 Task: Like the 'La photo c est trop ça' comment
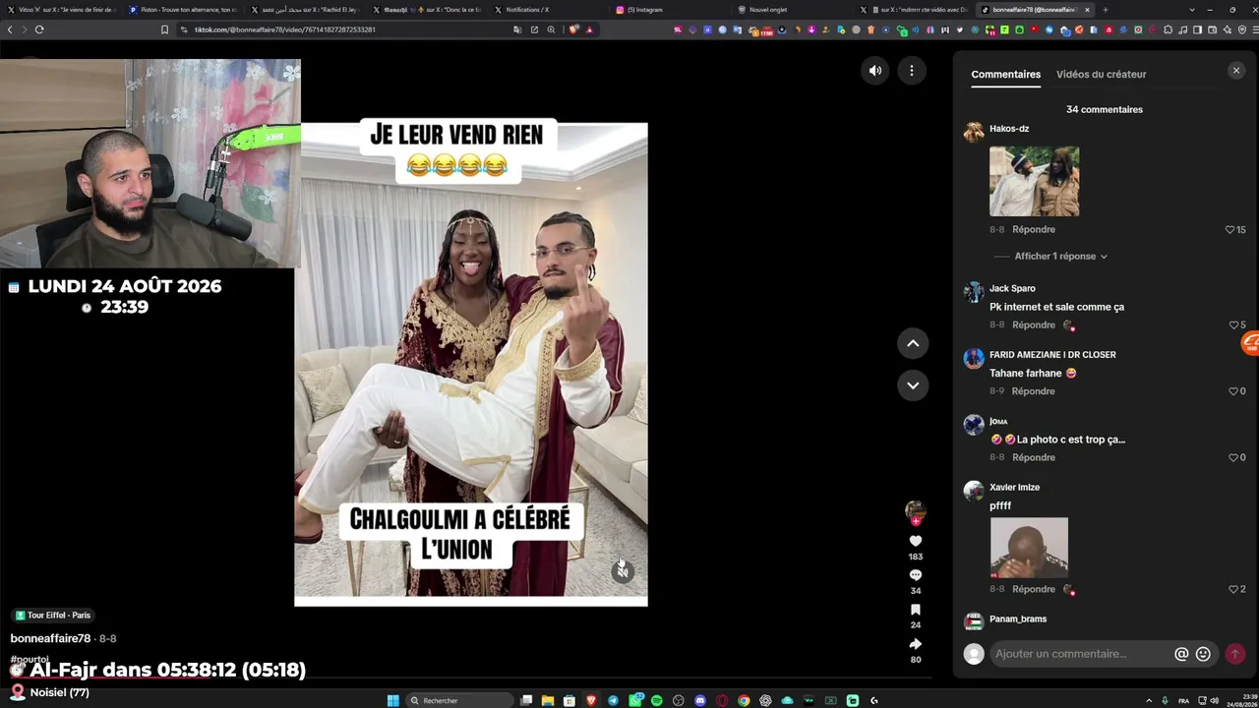(x=1233, y=458)
